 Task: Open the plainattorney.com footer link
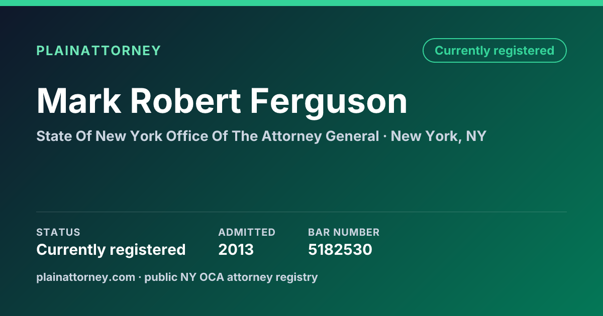86,277
